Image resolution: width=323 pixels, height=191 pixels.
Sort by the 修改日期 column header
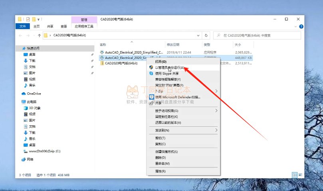click(x=173, y=44)
